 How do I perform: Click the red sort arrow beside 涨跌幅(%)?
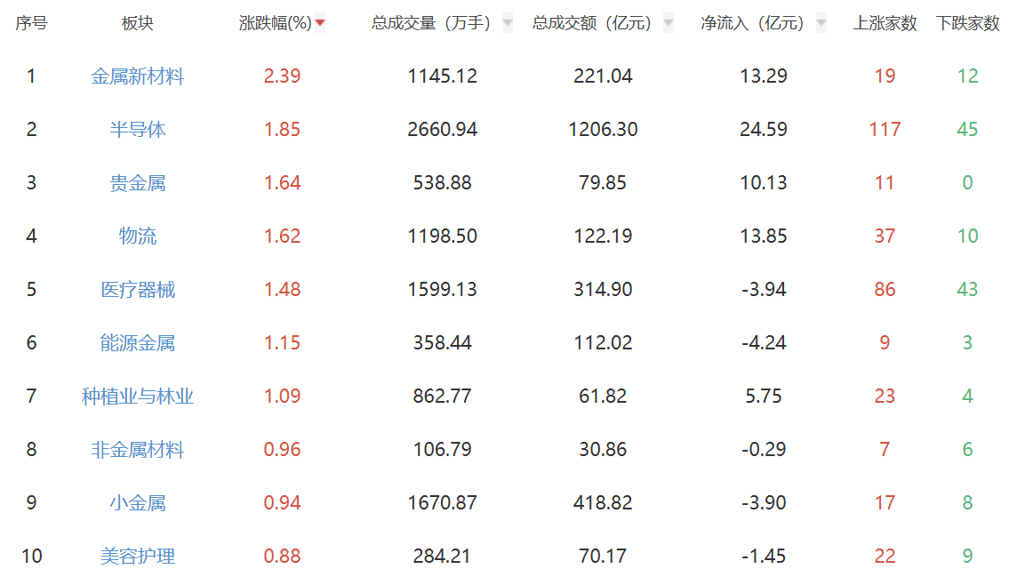320,23
